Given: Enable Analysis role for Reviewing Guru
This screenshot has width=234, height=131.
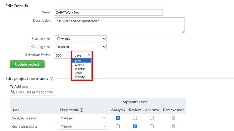Looking at the screenshot, I should click(118, 126).
